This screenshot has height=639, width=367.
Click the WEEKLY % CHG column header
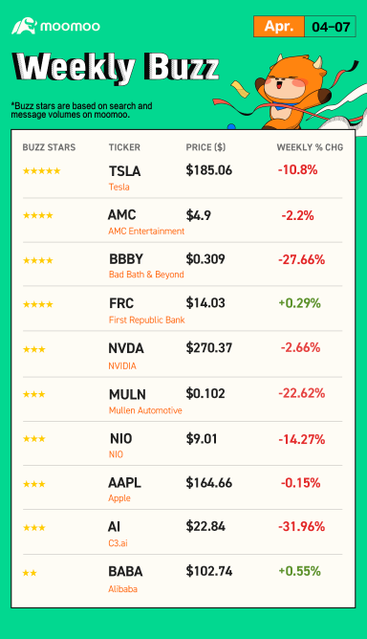click(x=310, y=147)
